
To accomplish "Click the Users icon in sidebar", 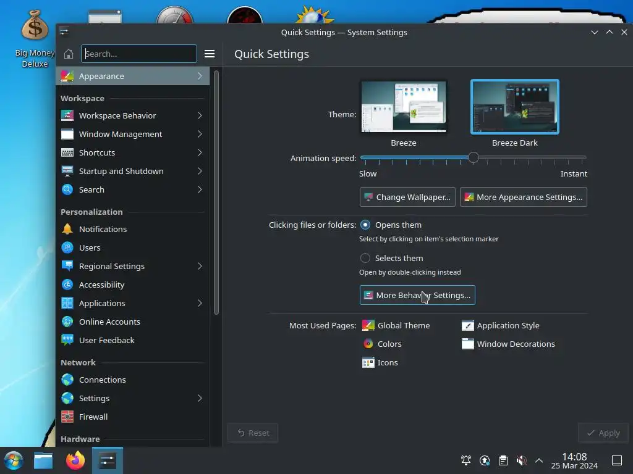I will pyautogui.click(x=67, y=248).
